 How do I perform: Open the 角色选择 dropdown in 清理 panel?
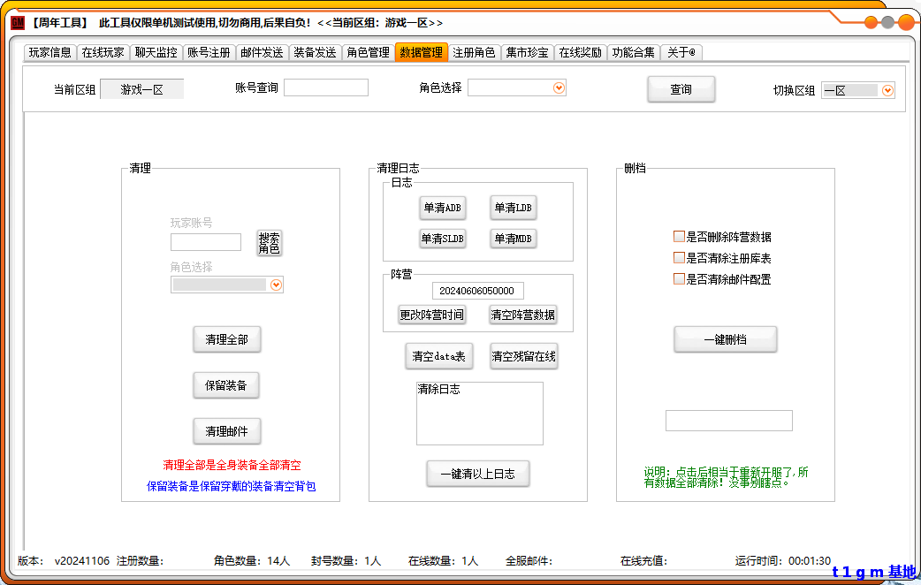[x=276, y=285]
